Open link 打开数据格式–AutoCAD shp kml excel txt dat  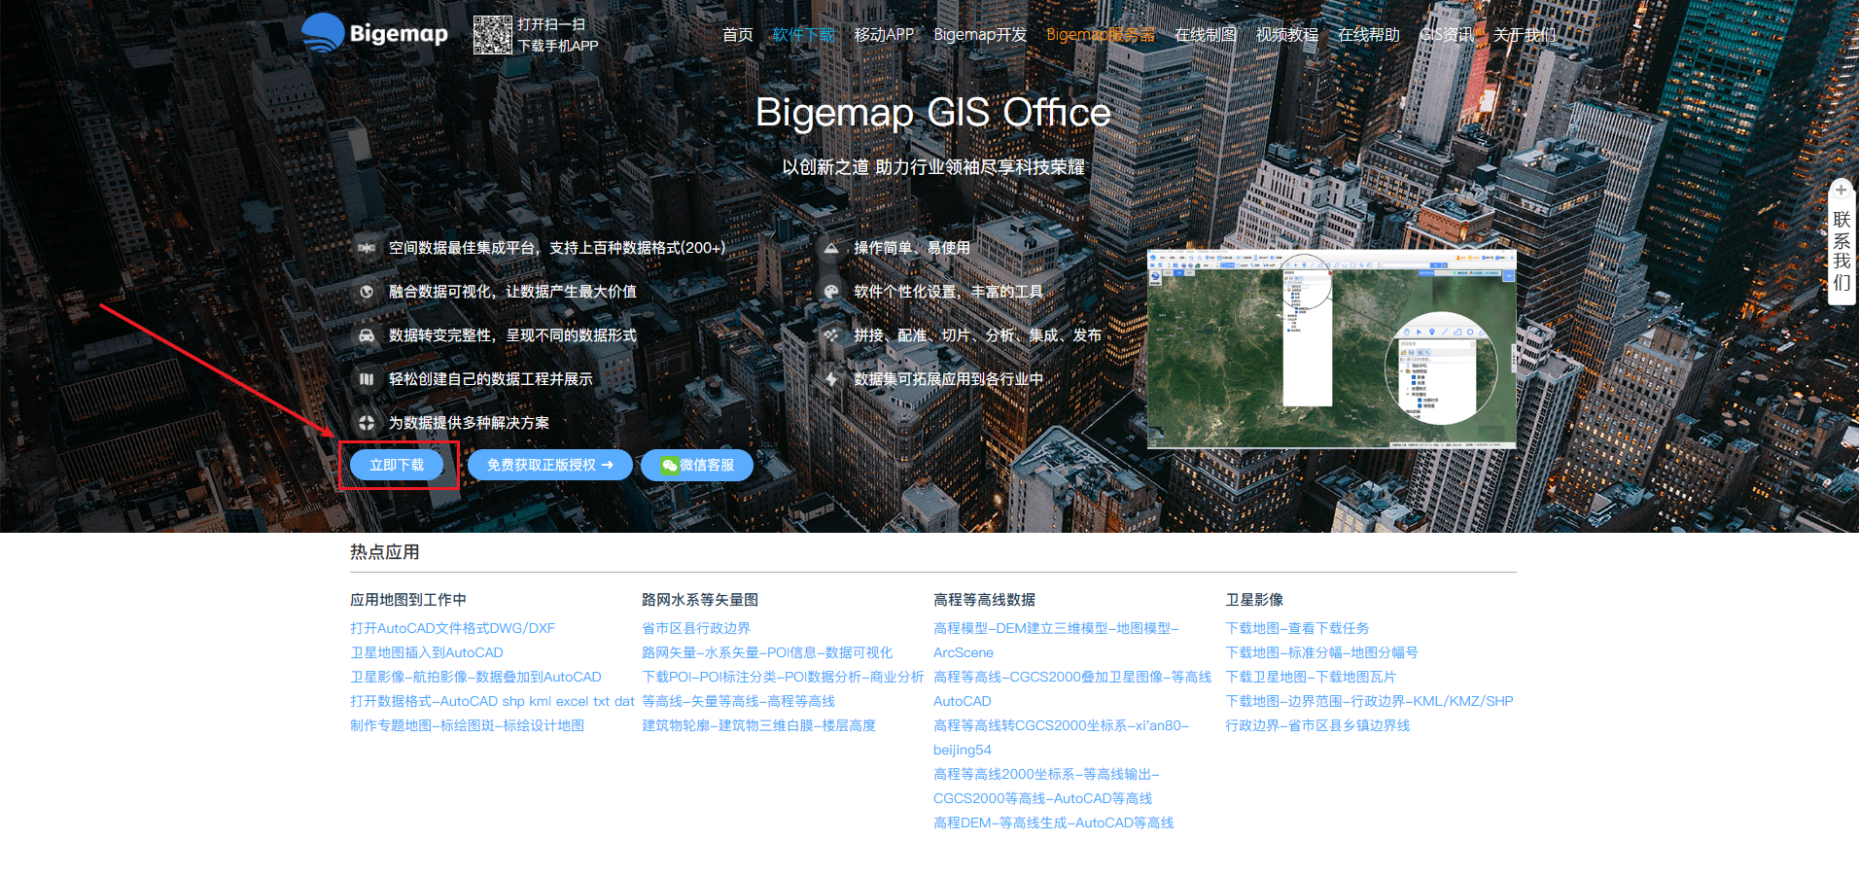pos(492,701)
